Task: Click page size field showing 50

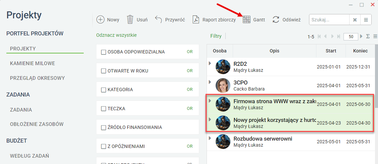Action: click(351, 36)
